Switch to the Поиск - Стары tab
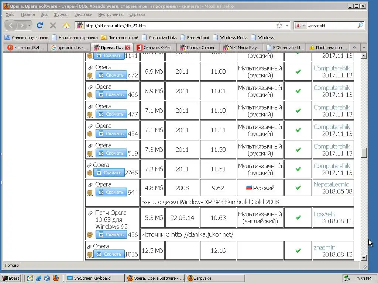This screenshot has width=378, height=283. [198, 48]
